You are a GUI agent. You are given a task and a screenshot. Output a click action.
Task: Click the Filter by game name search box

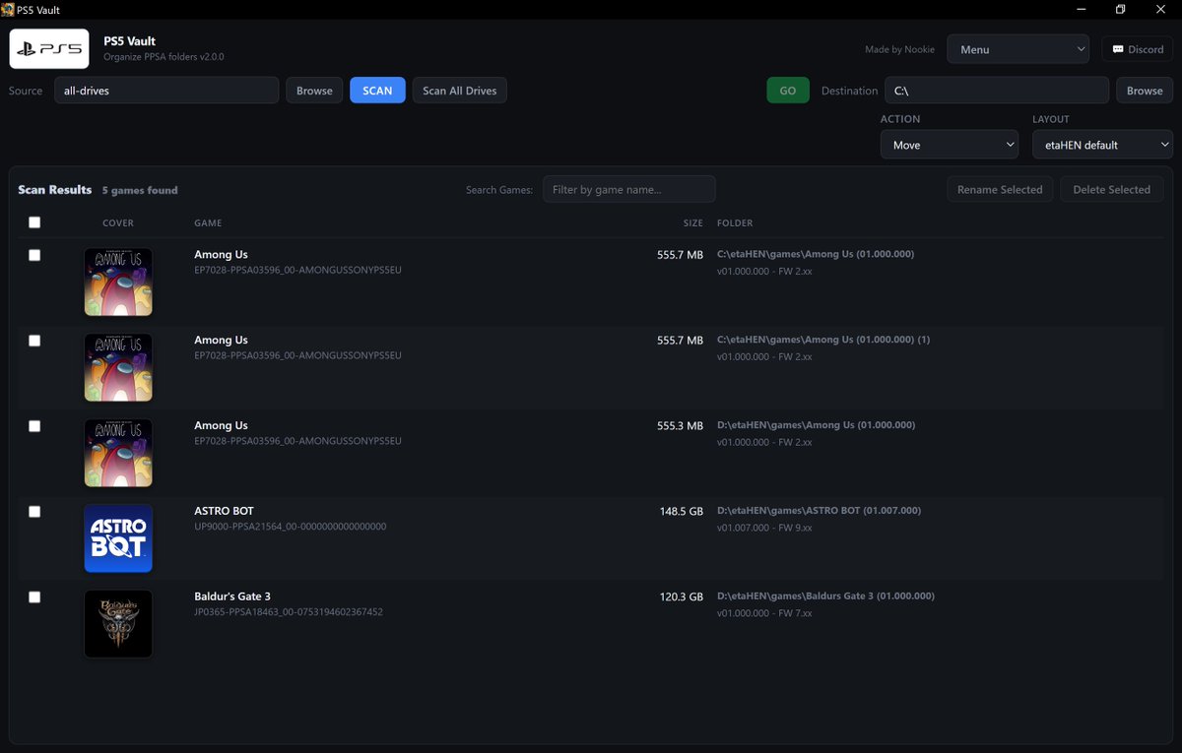[x=629, y=189]
